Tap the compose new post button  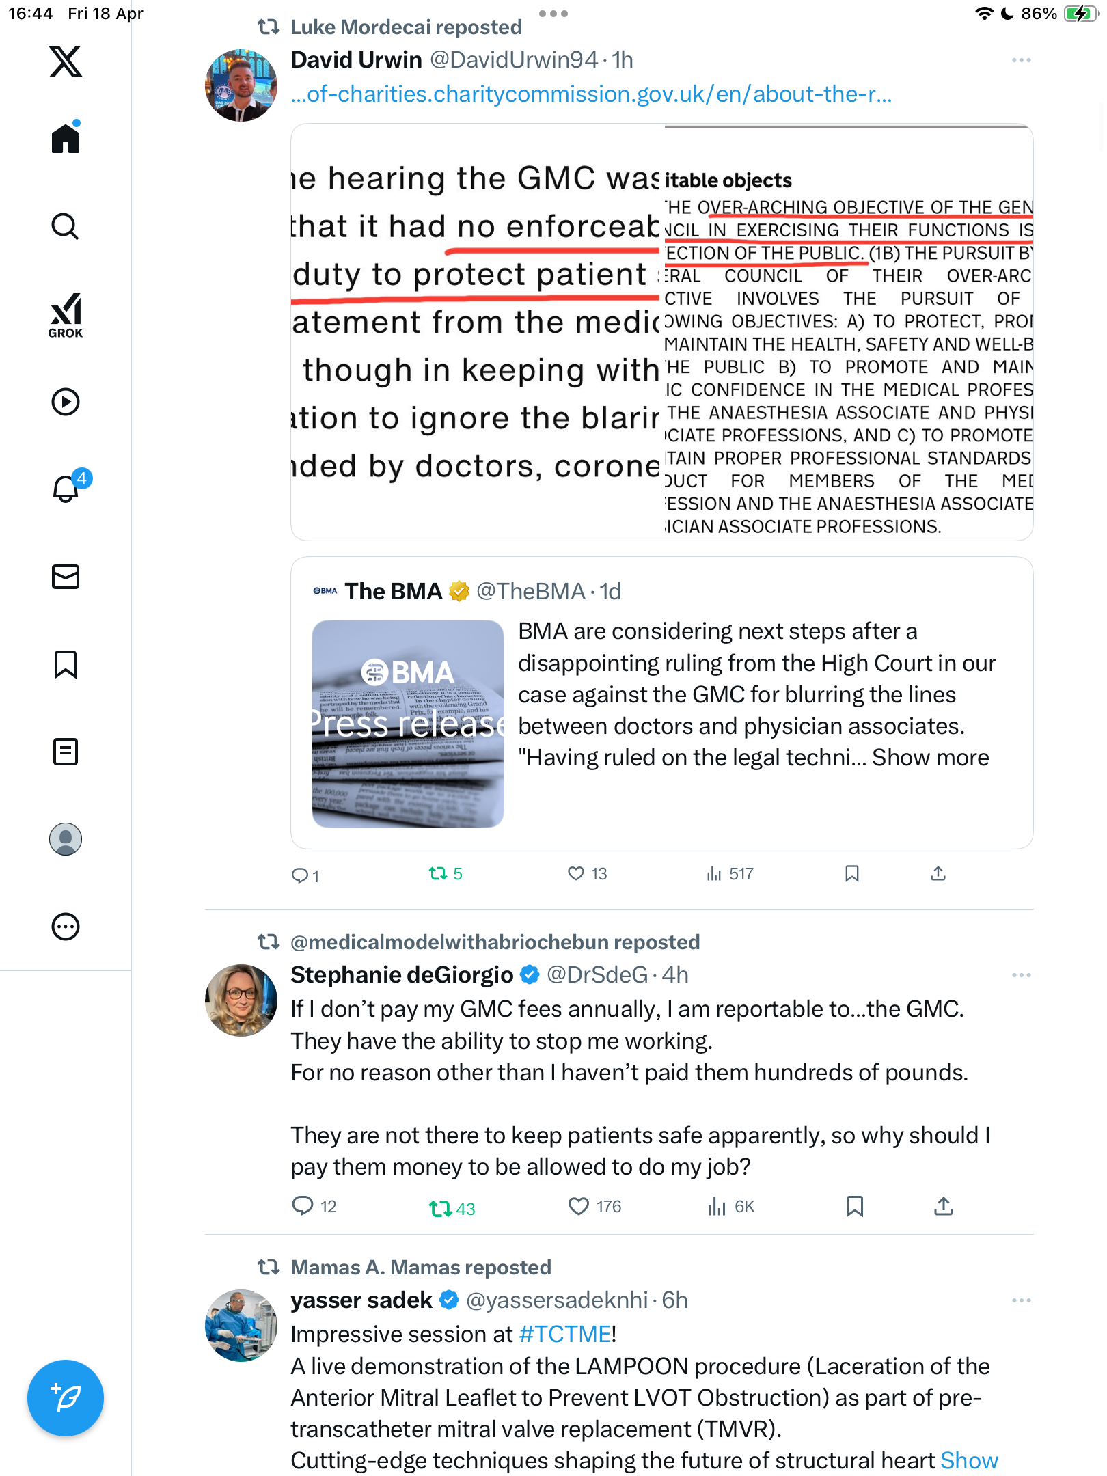click(66, 1398)
